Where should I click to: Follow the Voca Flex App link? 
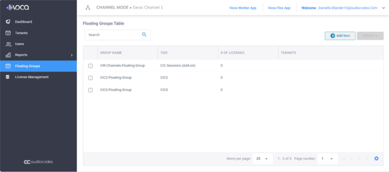coord(279,8)
